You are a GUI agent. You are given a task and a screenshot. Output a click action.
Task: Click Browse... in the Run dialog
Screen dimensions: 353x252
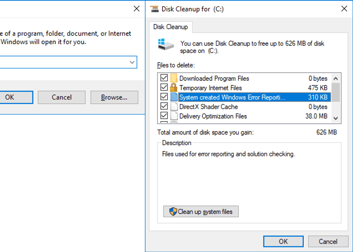pos(114,97)
